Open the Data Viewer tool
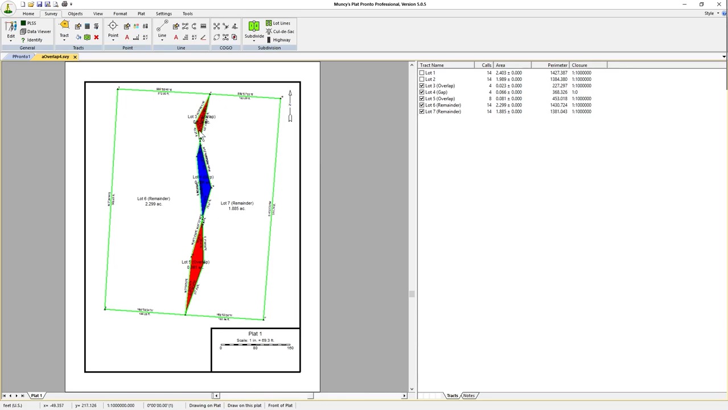Image resolution: width=728 pixels, height=410 pixels. 35,31
